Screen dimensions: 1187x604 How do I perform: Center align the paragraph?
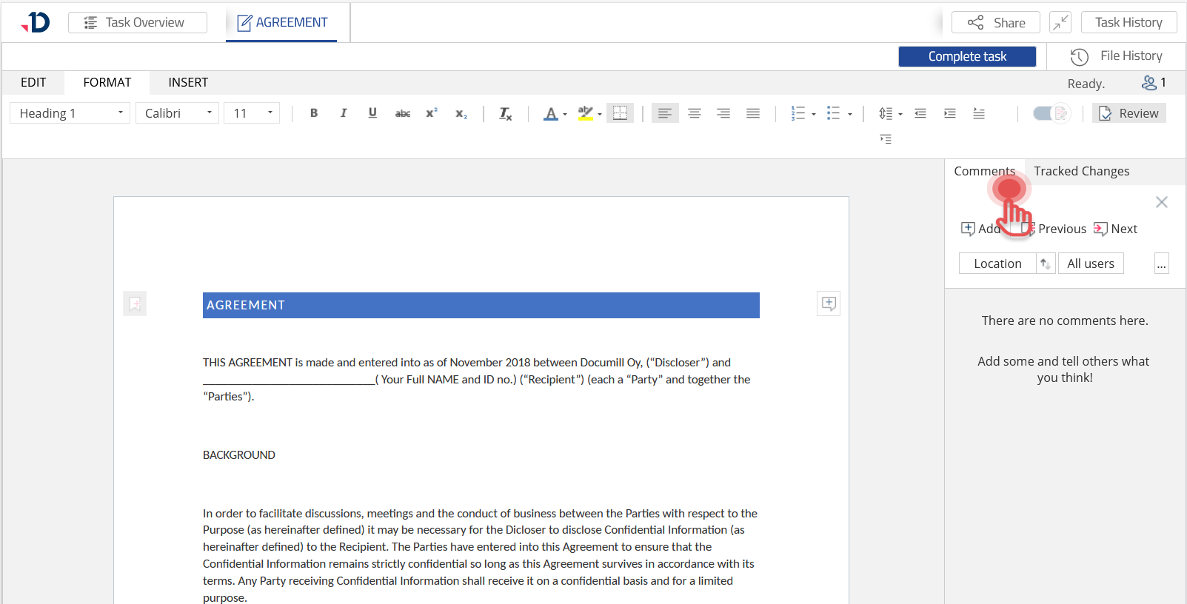(695, 113)
